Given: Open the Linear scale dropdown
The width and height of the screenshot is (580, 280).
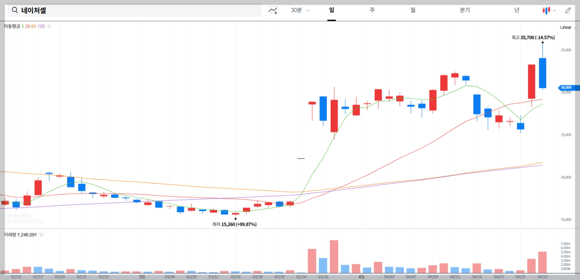Looking at the screenshot, I should [x=568, y=27].
